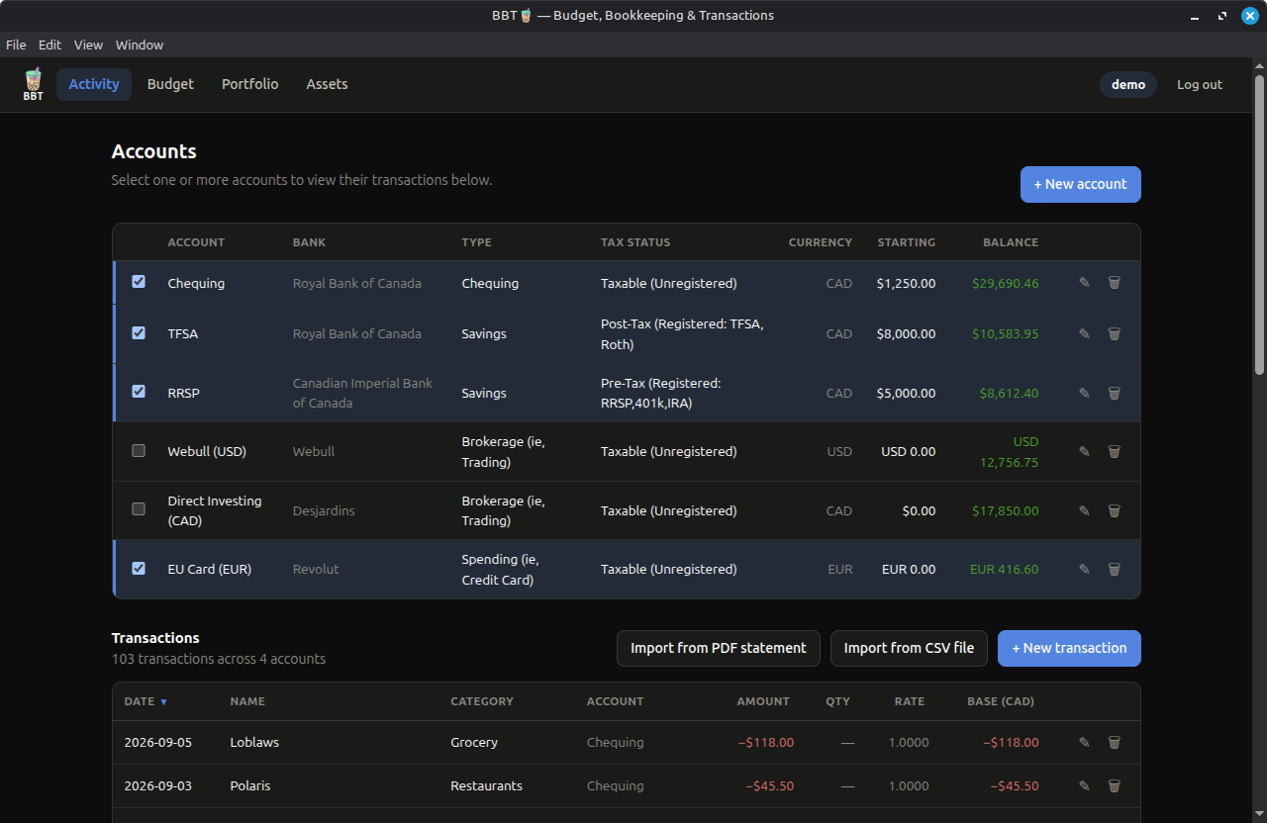This screenshot has height=823, width=1267.
Task: Click the Canadian Imperial Bank of Canada cell
Action: click(362, 393)
